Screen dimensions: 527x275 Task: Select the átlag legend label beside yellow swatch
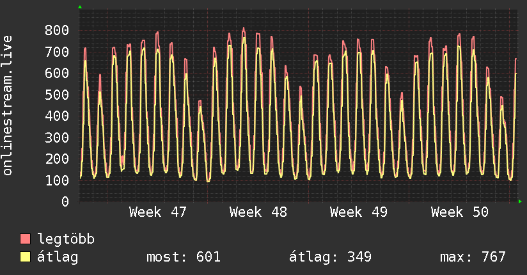coord(58,257)
